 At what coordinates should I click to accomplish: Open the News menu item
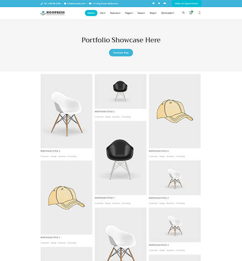coord(141,13)
